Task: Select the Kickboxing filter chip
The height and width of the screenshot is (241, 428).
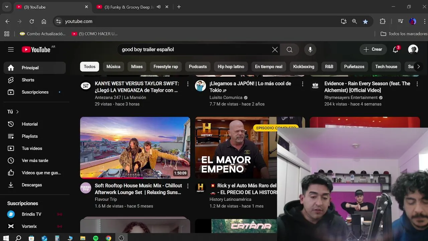Action: click(304, 67)
